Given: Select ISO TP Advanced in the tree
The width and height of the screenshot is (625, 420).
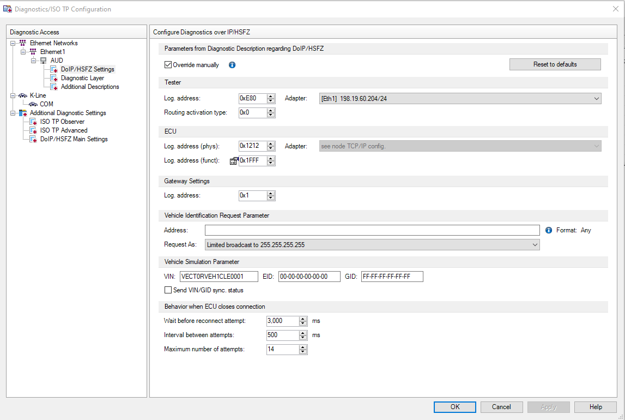Looking at the screenshot, I should (x=64, y=130).
